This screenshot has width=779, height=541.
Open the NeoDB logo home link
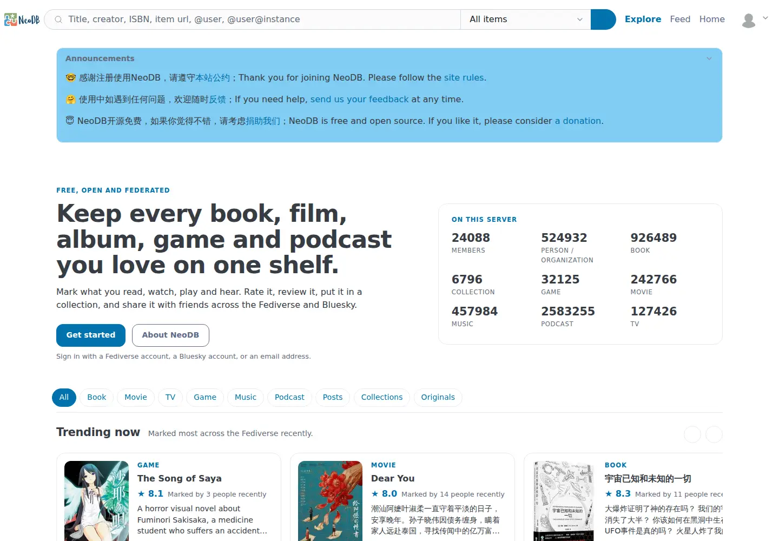pos(22,19)
